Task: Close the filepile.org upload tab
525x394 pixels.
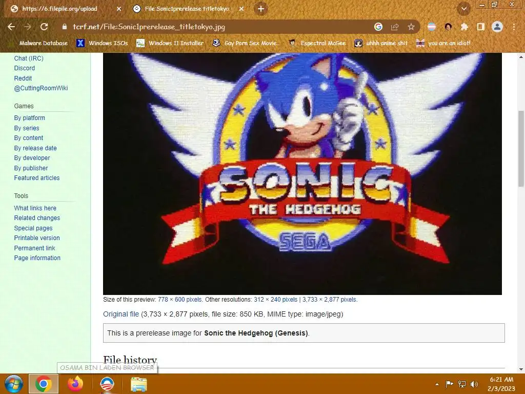Action: coord(119,9)
